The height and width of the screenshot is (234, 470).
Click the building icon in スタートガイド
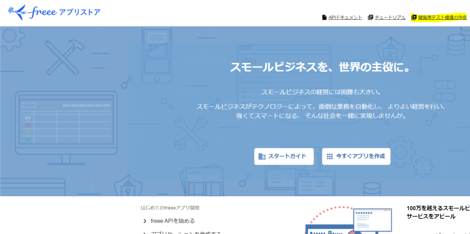(x=262, y=156)
